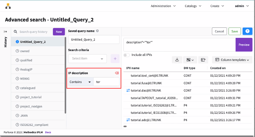The height and width of the screenshot is (137, 255).
Task: Click the info icon beside Saved query name
Action: [98, 31]
